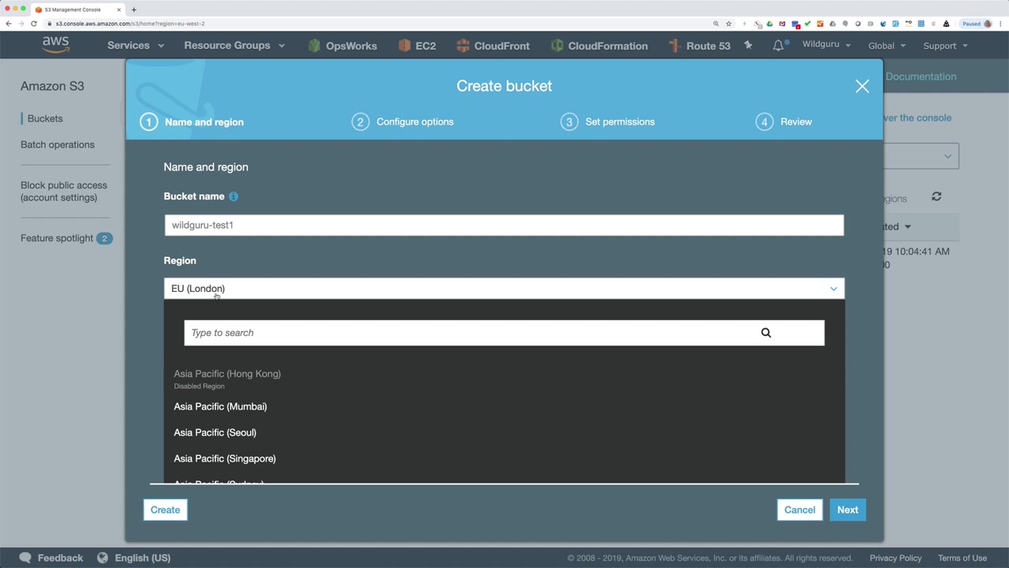Open the Wildguru account dropdown

click(x=826, y=44)
